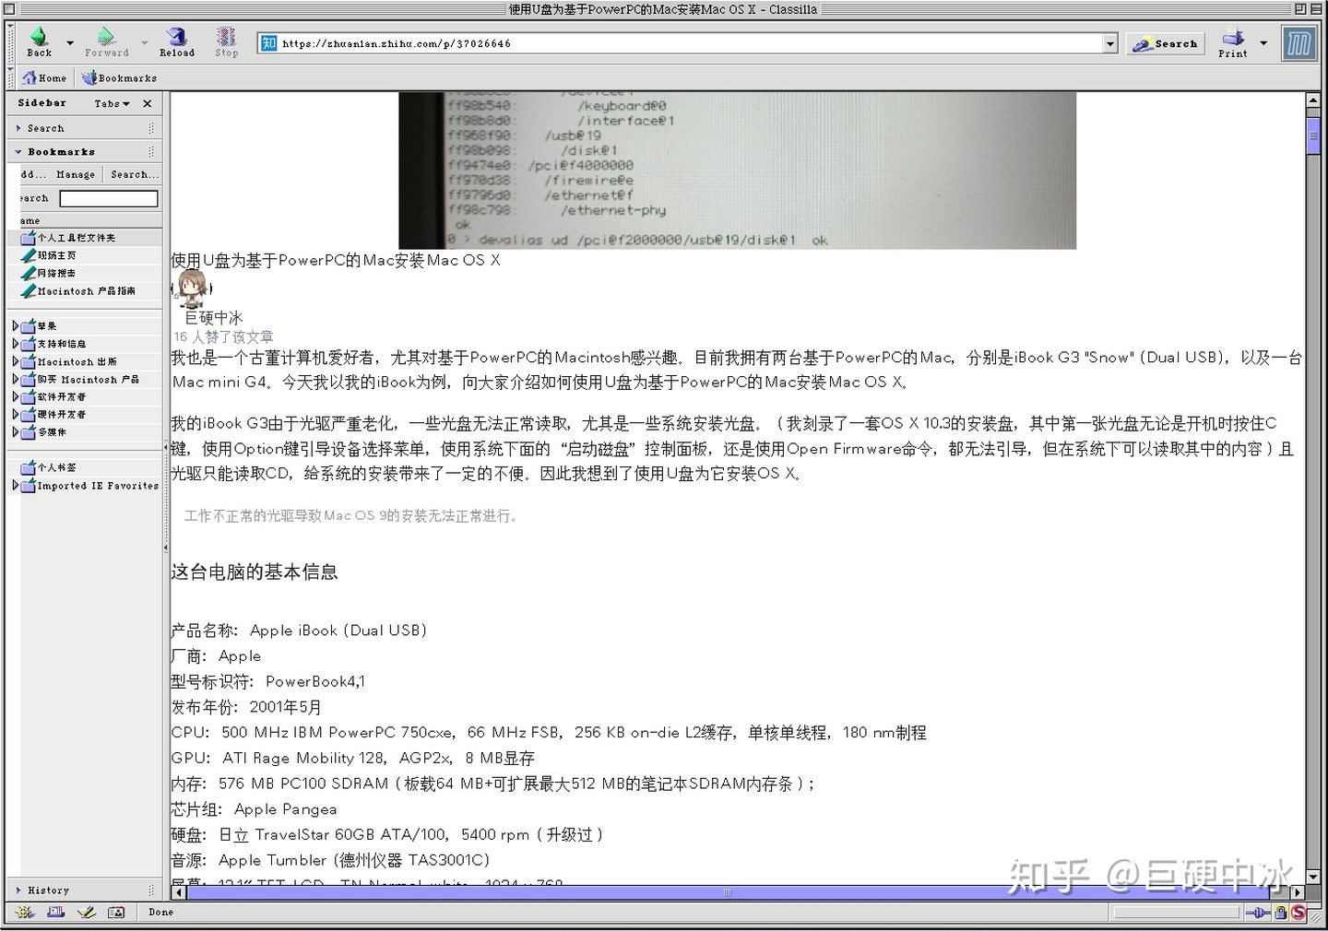
Task: Open the URL history dropdown arrow
Action: click(1110, 43)
